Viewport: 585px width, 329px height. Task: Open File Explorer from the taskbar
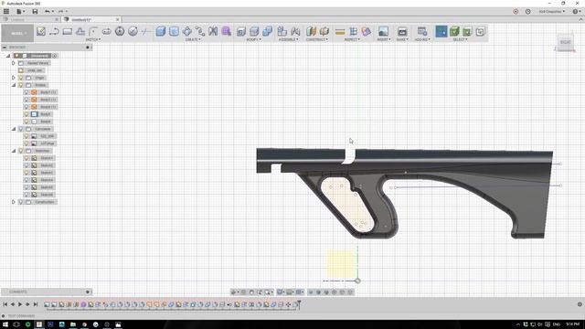(x=73, y=324)
